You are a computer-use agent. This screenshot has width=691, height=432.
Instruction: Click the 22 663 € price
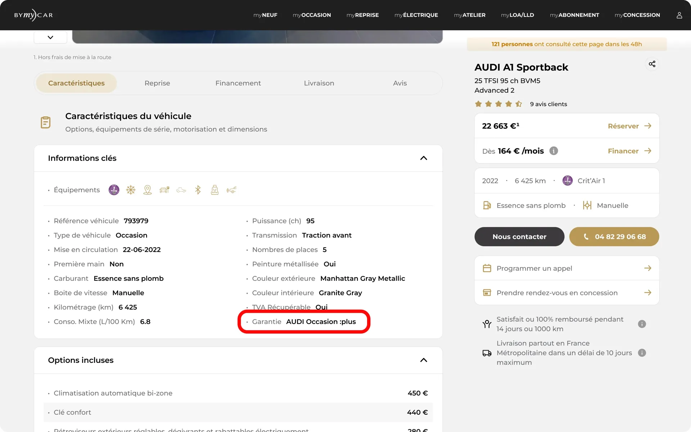[501, 126]
